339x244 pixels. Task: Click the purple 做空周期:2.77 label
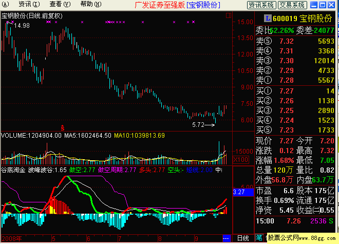click(117, 170)
